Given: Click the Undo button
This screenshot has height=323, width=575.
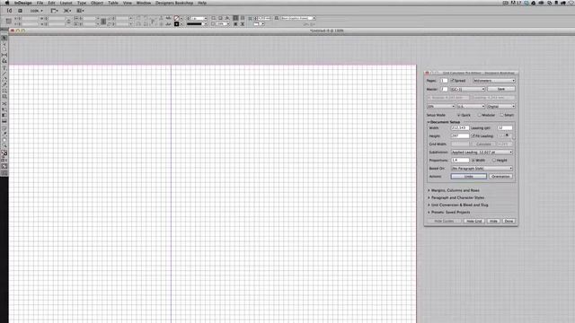Looking at the screenshot, I should coord(469,177).
